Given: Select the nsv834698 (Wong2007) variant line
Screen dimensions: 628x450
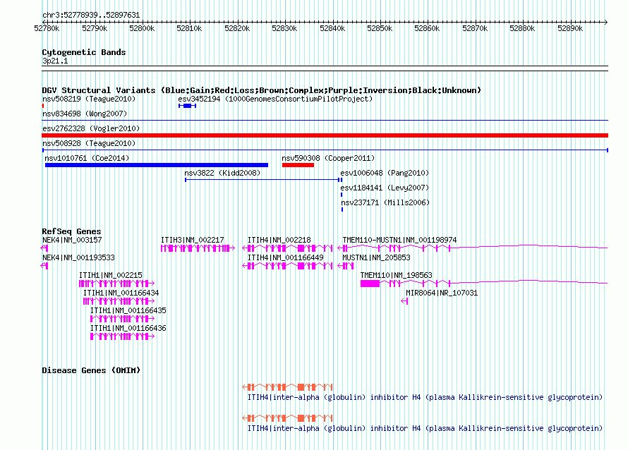Looking at the screenshot, I should (325, 120).
